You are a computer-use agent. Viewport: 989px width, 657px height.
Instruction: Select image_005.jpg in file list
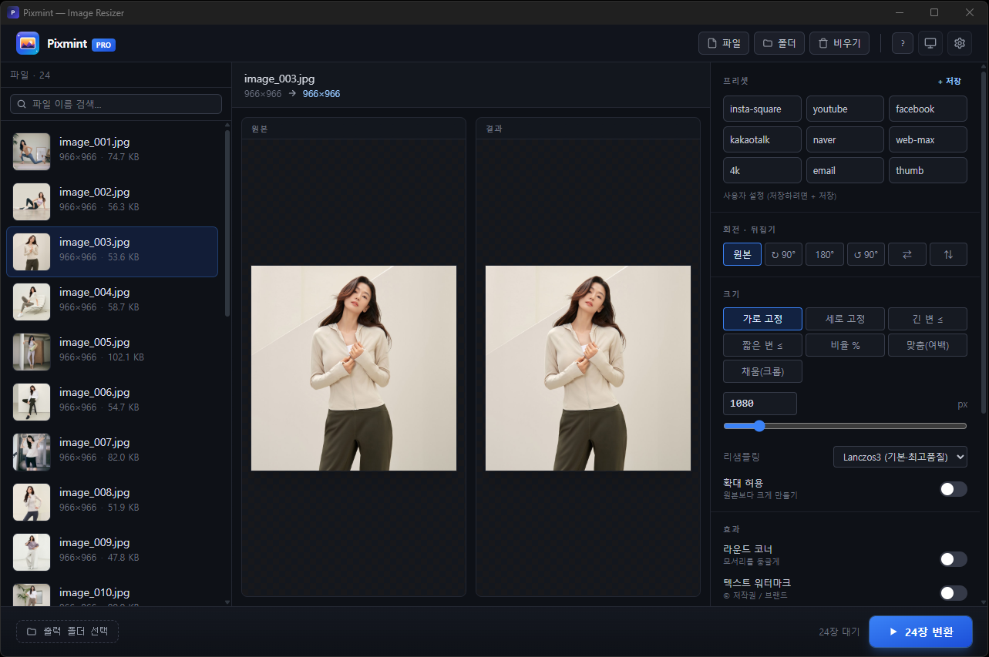[112, 352]
